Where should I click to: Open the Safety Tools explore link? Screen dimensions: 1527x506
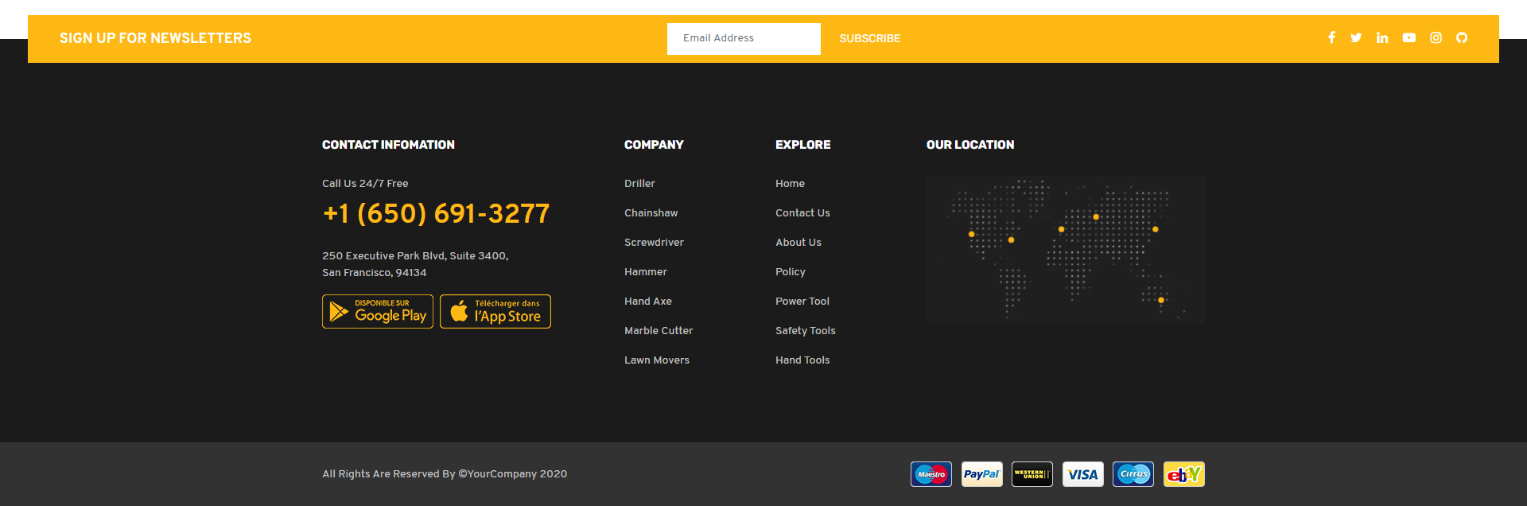tap(805, 331)
